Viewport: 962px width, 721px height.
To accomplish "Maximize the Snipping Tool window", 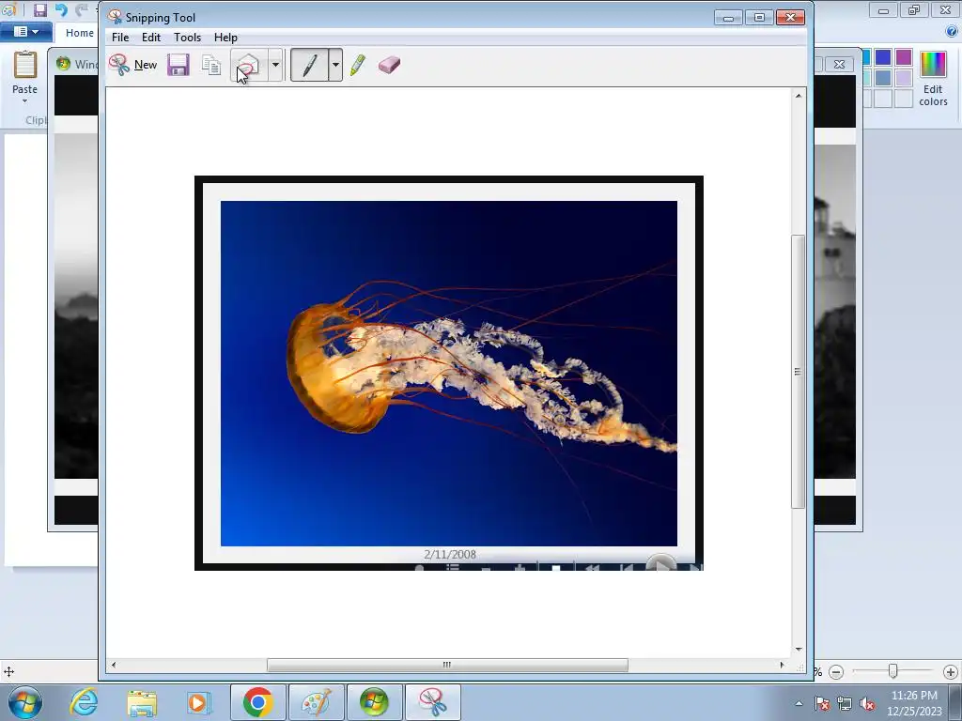I will coord(759,17).
